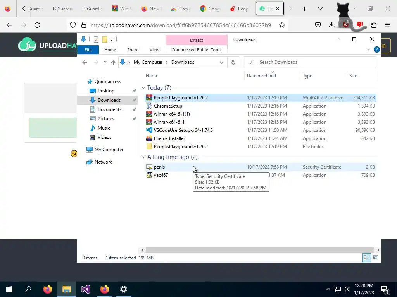This screenshot has height=297, width=397.
Task: Select My Computer in the navigation pane
Action: [109, 150]
